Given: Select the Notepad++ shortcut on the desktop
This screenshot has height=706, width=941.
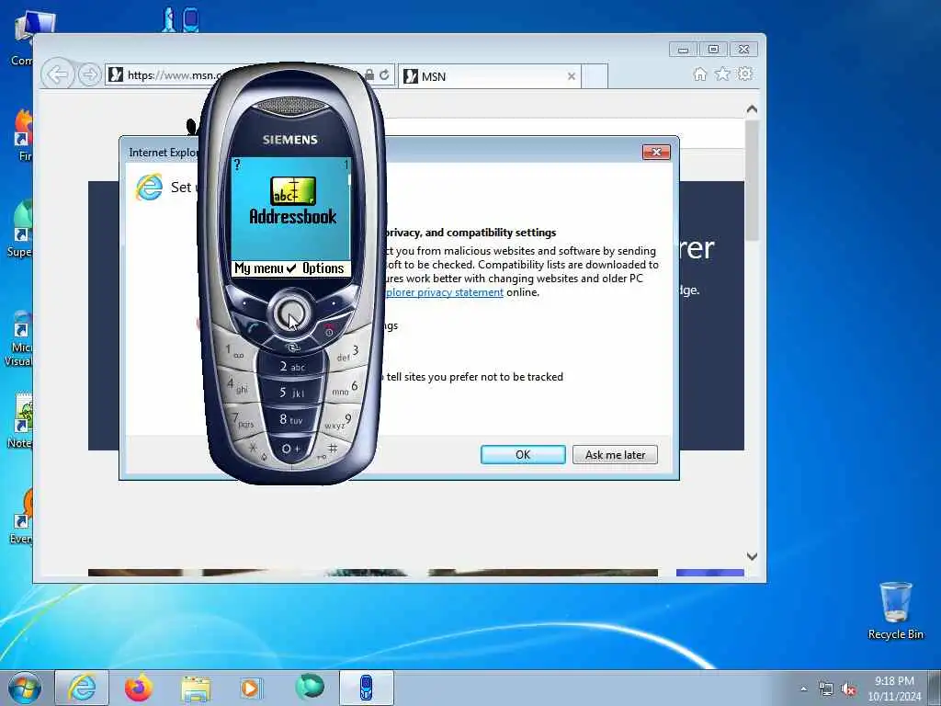Looking at the screenshot, I should pos(22,421).
